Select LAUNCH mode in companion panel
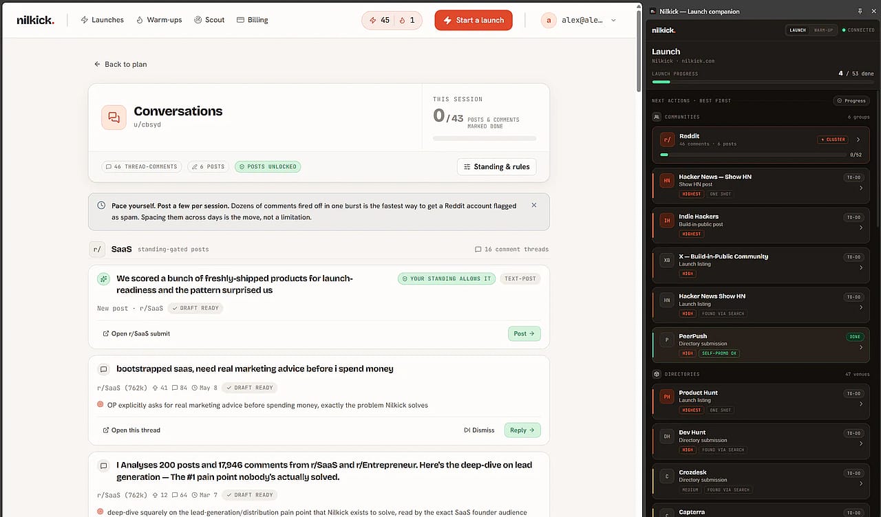The width and height of the screenshot is (881, 517). (798, 30)
